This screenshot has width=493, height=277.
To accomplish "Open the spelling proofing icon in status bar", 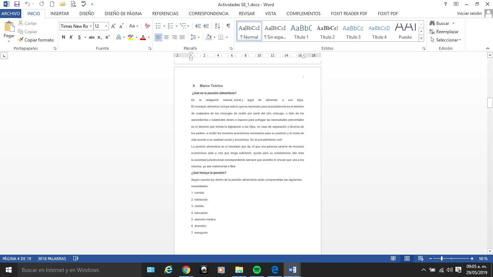I will pyautogui.click(x=76, y=259).
